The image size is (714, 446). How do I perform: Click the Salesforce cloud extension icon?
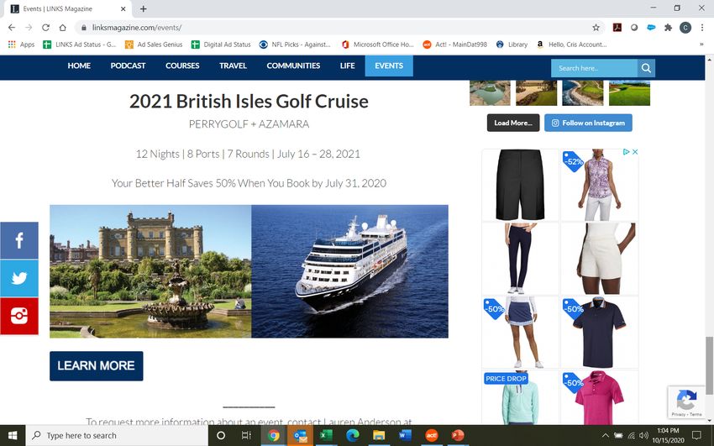[651, 28]
